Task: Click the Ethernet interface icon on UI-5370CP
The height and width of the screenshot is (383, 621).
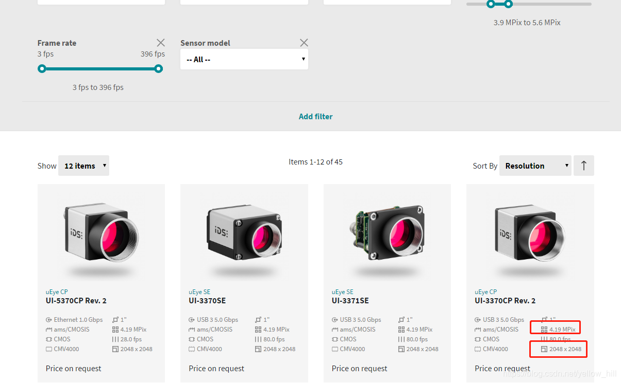Action: click(49, 320)
